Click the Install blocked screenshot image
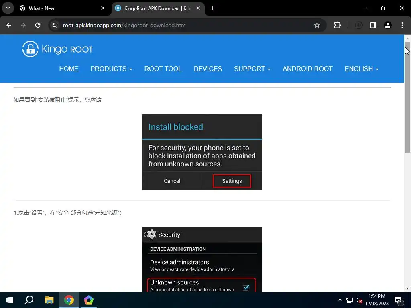Viewport: 411px width, 308px height. click(202, 152)
